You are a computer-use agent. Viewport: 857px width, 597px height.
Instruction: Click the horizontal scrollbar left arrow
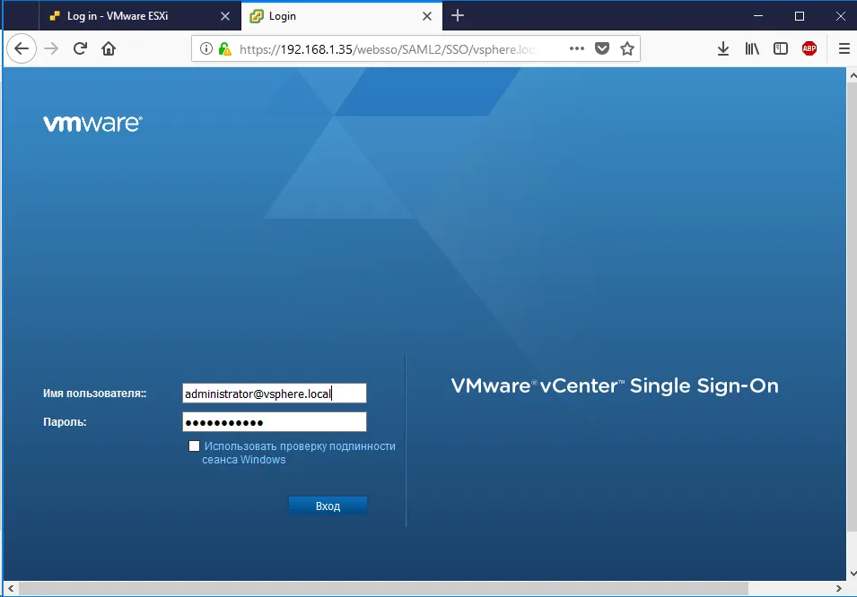11,588
